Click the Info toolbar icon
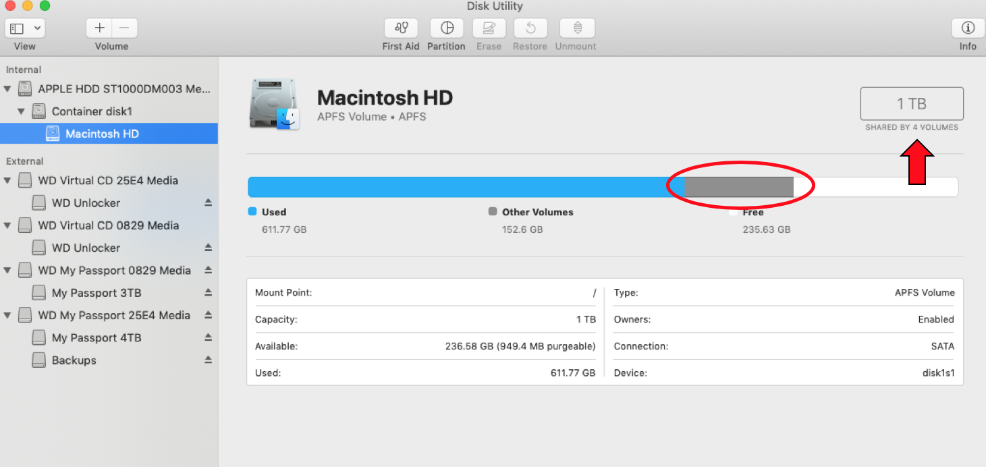The width and height of the screenshot is (986, 467). pyautogui.click(x=968, y=28)
